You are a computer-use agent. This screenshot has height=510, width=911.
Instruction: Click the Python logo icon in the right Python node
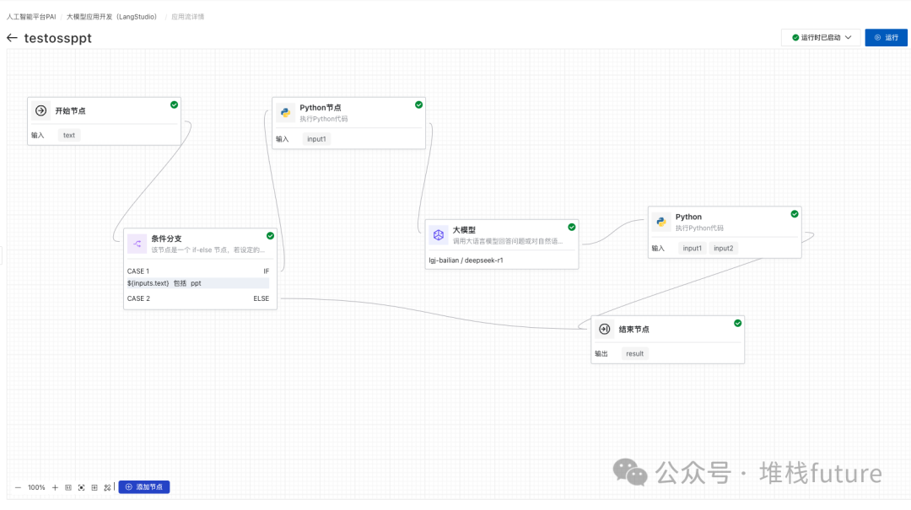[x=661, y=222]
